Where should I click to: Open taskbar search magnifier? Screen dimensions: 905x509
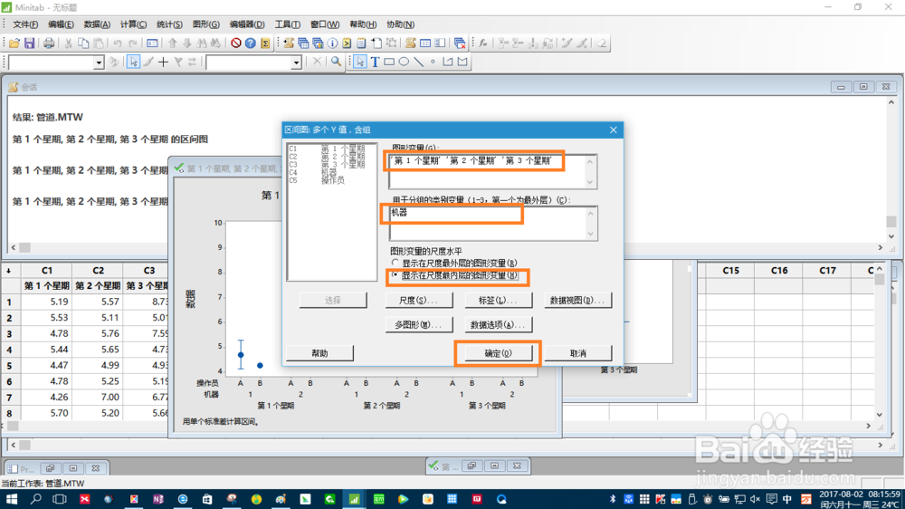pos(35,499)
